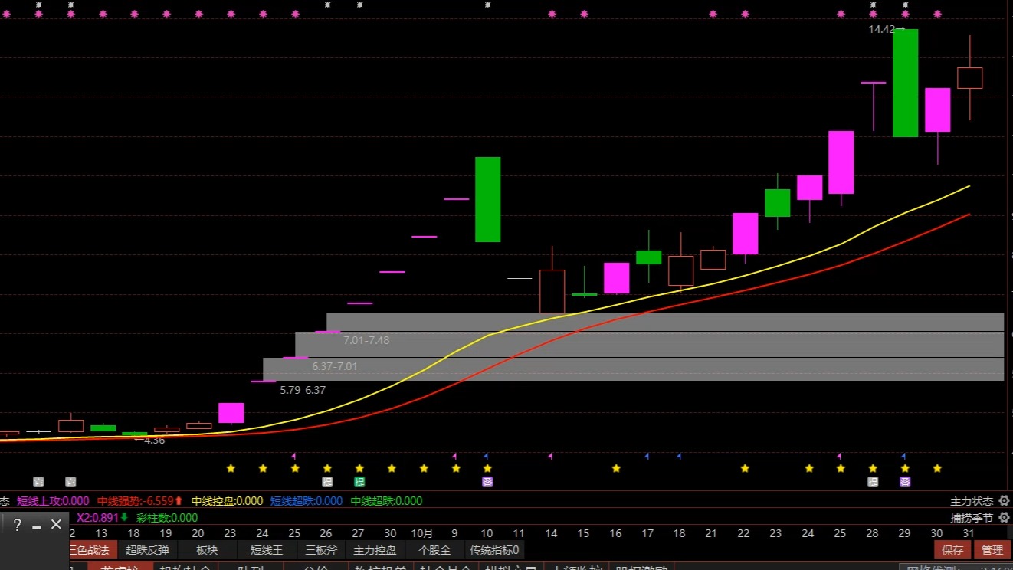Click the 6.37-7.01 gap range label
The height and width of the screenshot is (570, 1013).
335,366
